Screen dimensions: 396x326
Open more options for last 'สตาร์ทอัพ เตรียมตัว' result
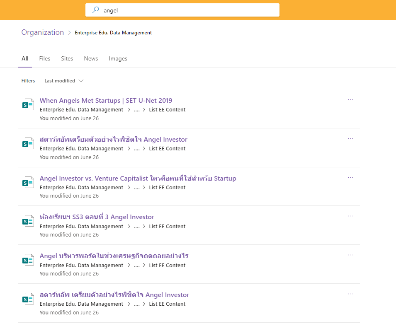tap(350, 294)
